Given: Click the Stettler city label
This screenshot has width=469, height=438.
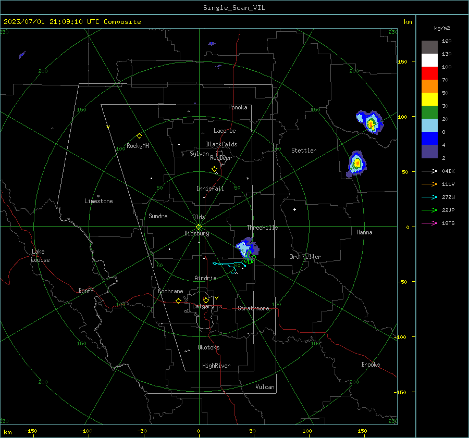Looking at the screenshot, I should coord(304,151).
